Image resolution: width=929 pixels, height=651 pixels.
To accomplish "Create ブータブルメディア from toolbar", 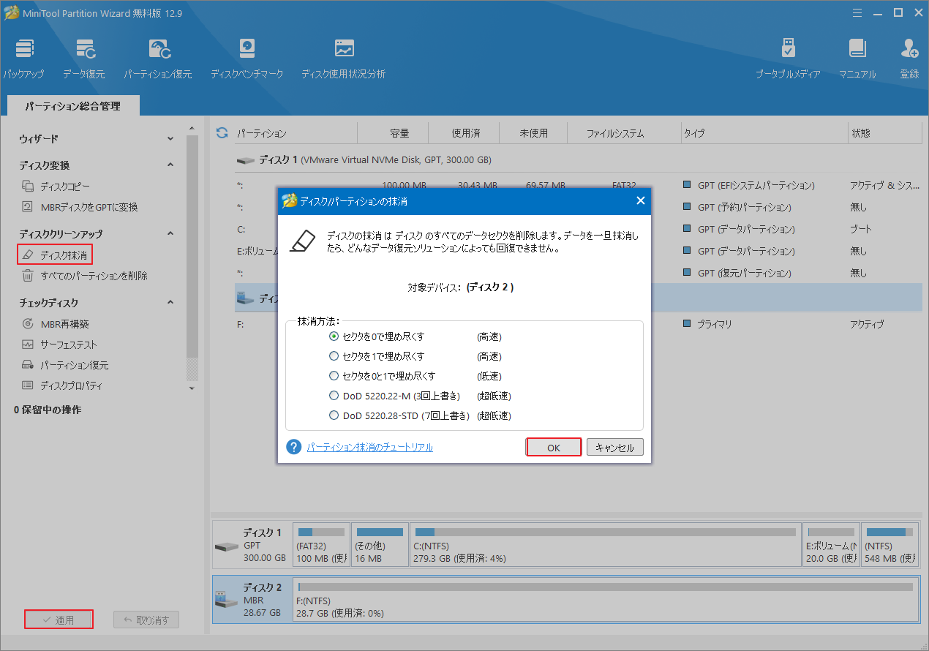I will point(788,59).
